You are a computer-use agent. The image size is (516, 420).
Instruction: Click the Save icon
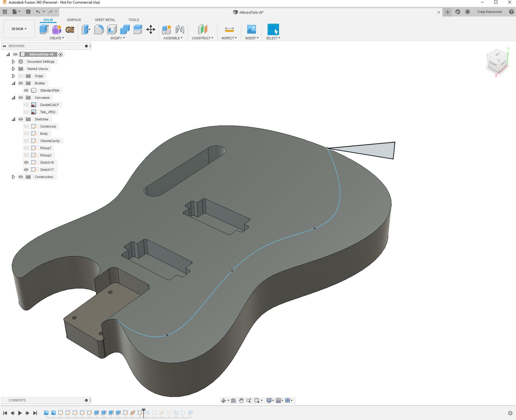(28, 12)
